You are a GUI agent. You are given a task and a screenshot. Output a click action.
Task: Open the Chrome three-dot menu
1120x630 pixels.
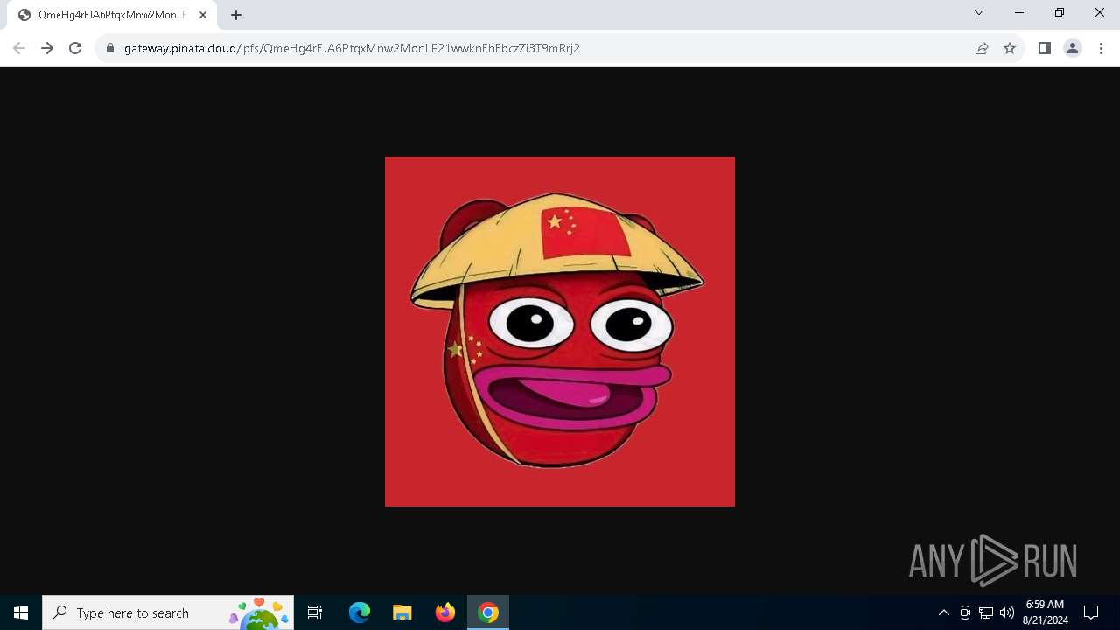[x=1101, y=48]
